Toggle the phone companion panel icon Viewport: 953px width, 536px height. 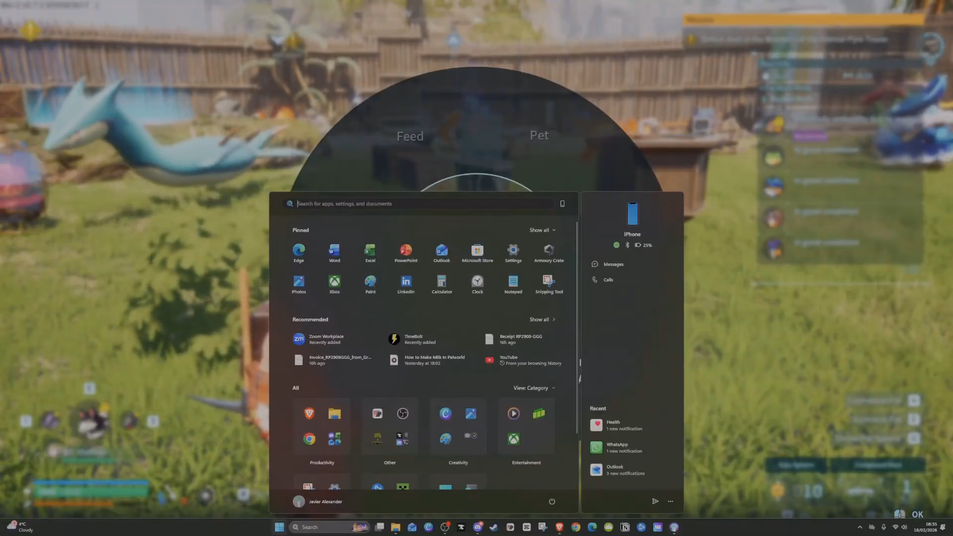tap(562, 203)
